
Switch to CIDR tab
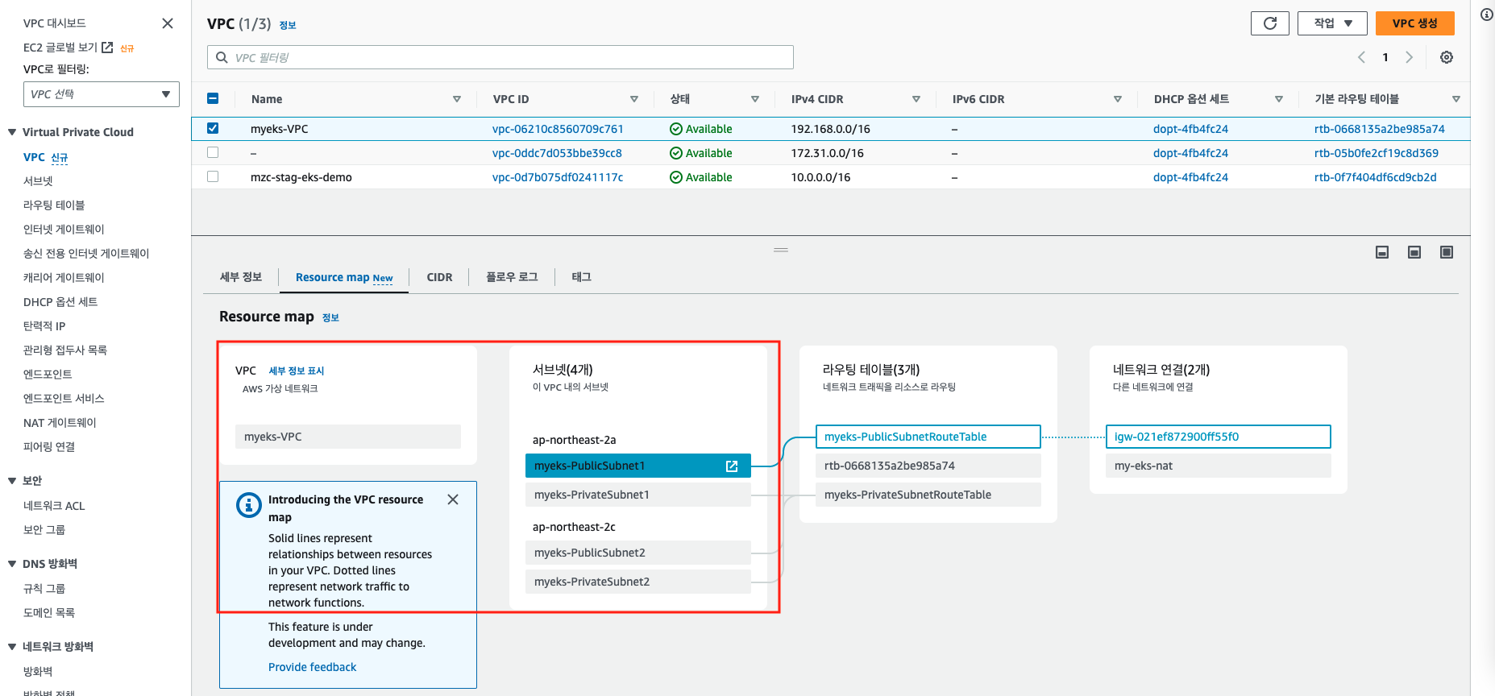(x=439, y=277)
